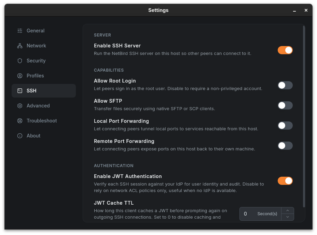Screen dimensions: 317x235
Task: Disable the Enable SSH Server toggle
Action: (285, 50)
